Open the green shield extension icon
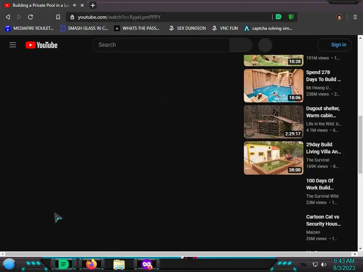Screen dimensions: 363x272 pyautogui.click(x=291, y=17)
